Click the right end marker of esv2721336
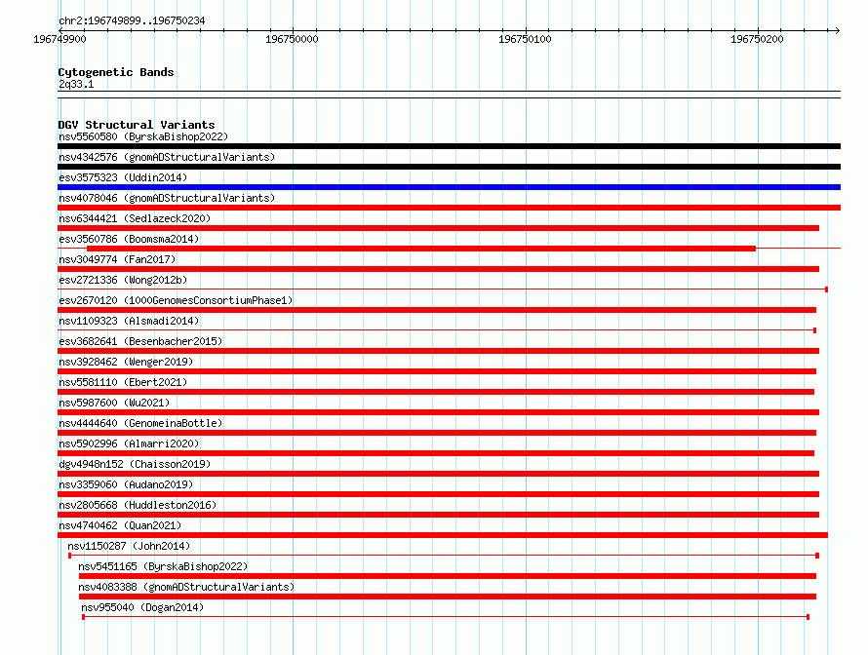Screen dimensions: 868x655 826,289
